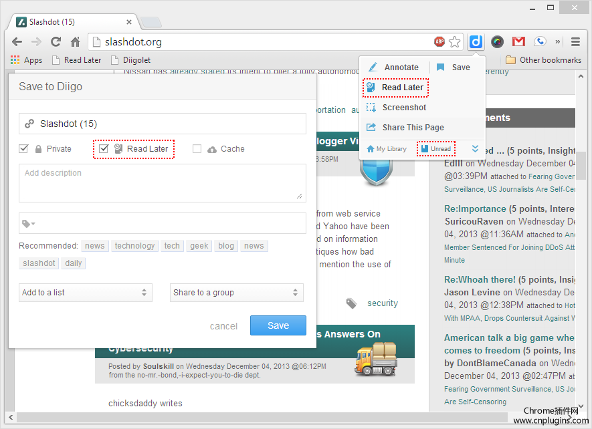
Task: Open the Chrome hamburger menu
Action: pyautogui.click(x=575, y=41)
